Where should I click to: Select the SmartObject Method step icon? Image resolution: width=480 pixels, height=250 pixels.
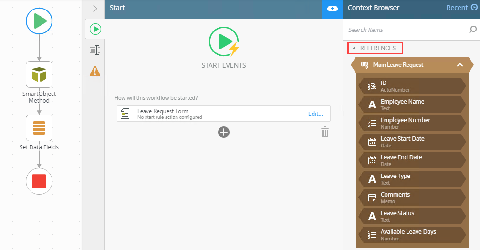[x=39, y=74]
